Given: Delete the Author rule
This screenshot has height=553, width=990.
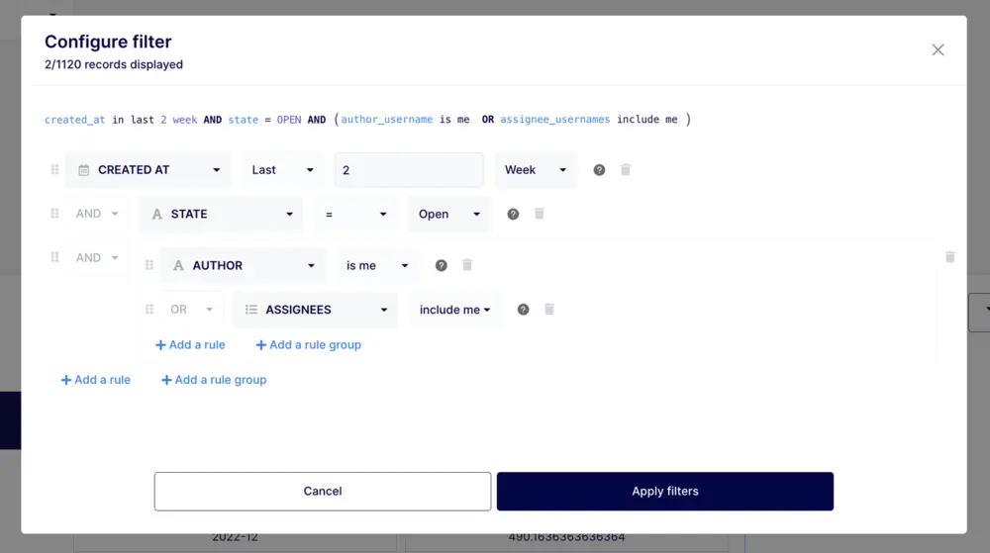Looking at the screenshot, I should [466, 265].
